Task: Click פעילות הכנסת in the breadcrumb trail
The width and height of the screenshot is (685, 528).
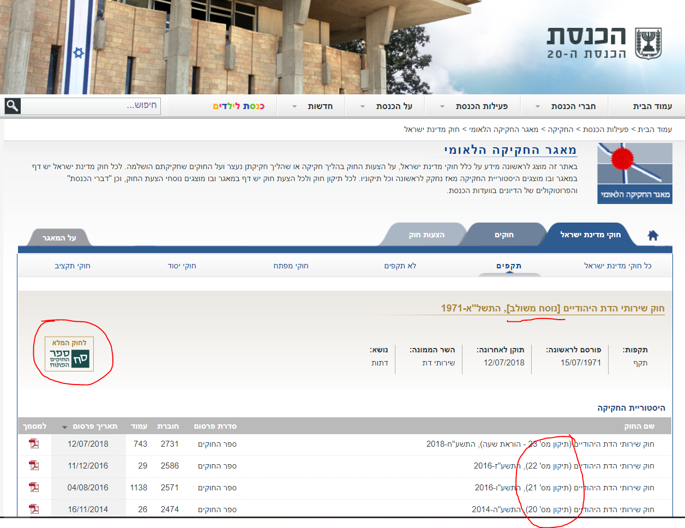Action: [605, 129]
